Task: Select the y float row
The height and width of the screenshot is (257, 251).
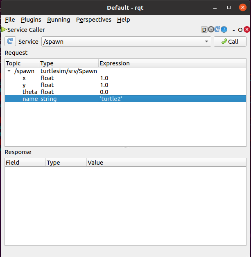Action: click(x=125, y=85)
